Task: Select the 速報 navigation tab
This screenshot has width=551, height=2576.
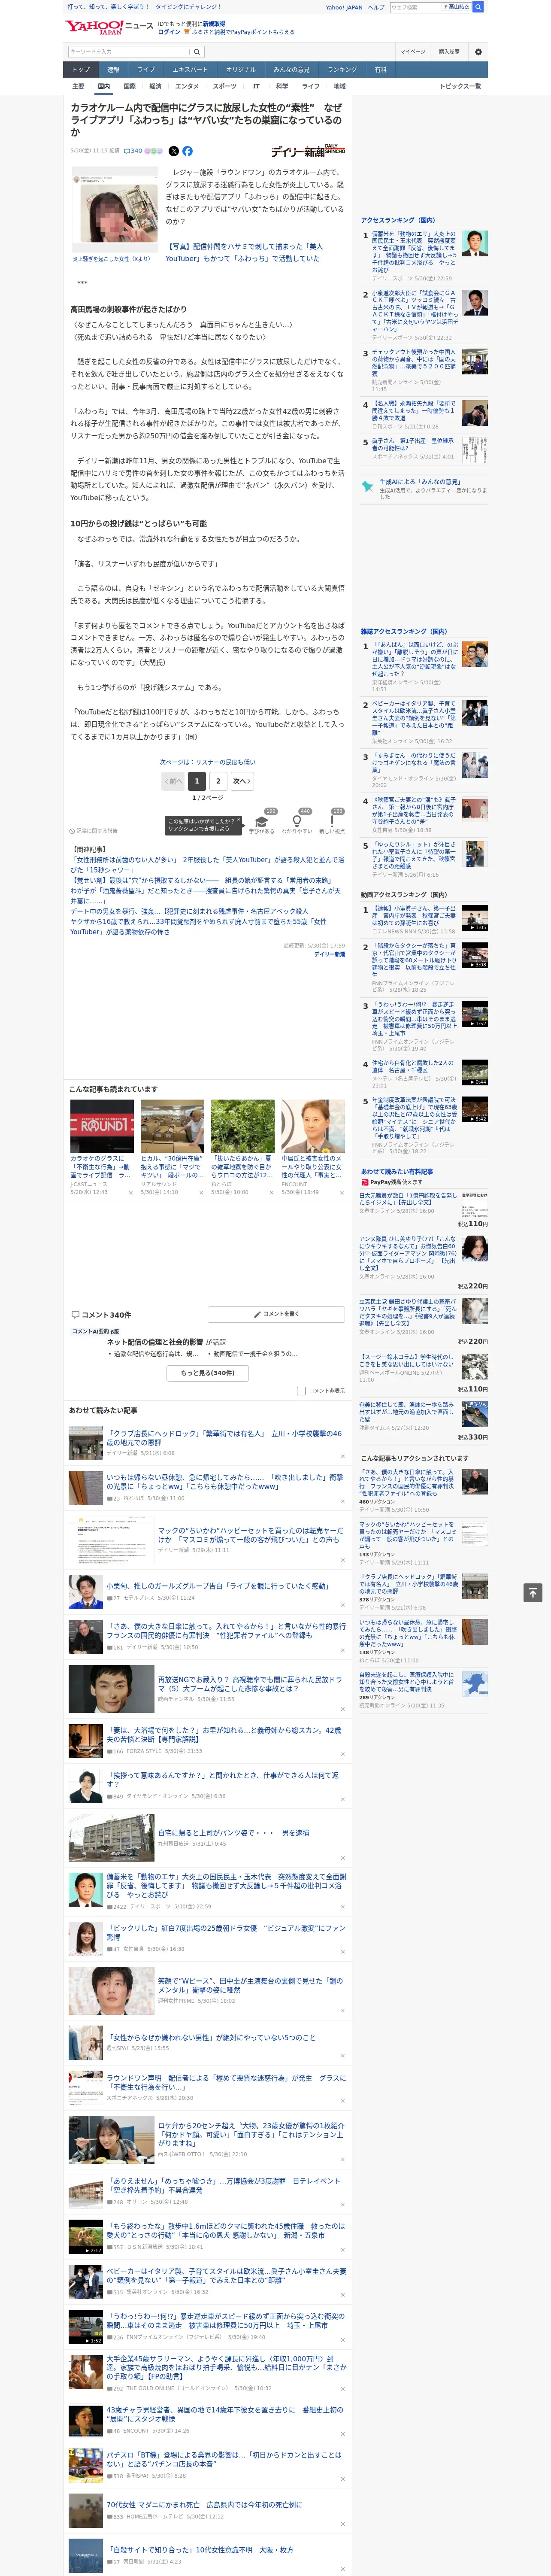Action: coord(113,70)
